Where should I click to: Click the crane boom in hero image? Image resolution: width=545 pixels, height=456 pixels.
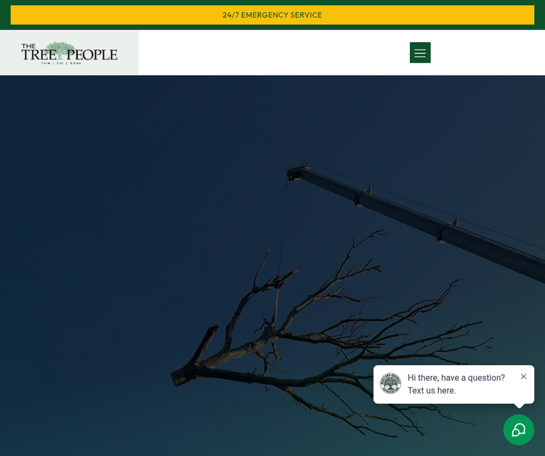point(421,218)
